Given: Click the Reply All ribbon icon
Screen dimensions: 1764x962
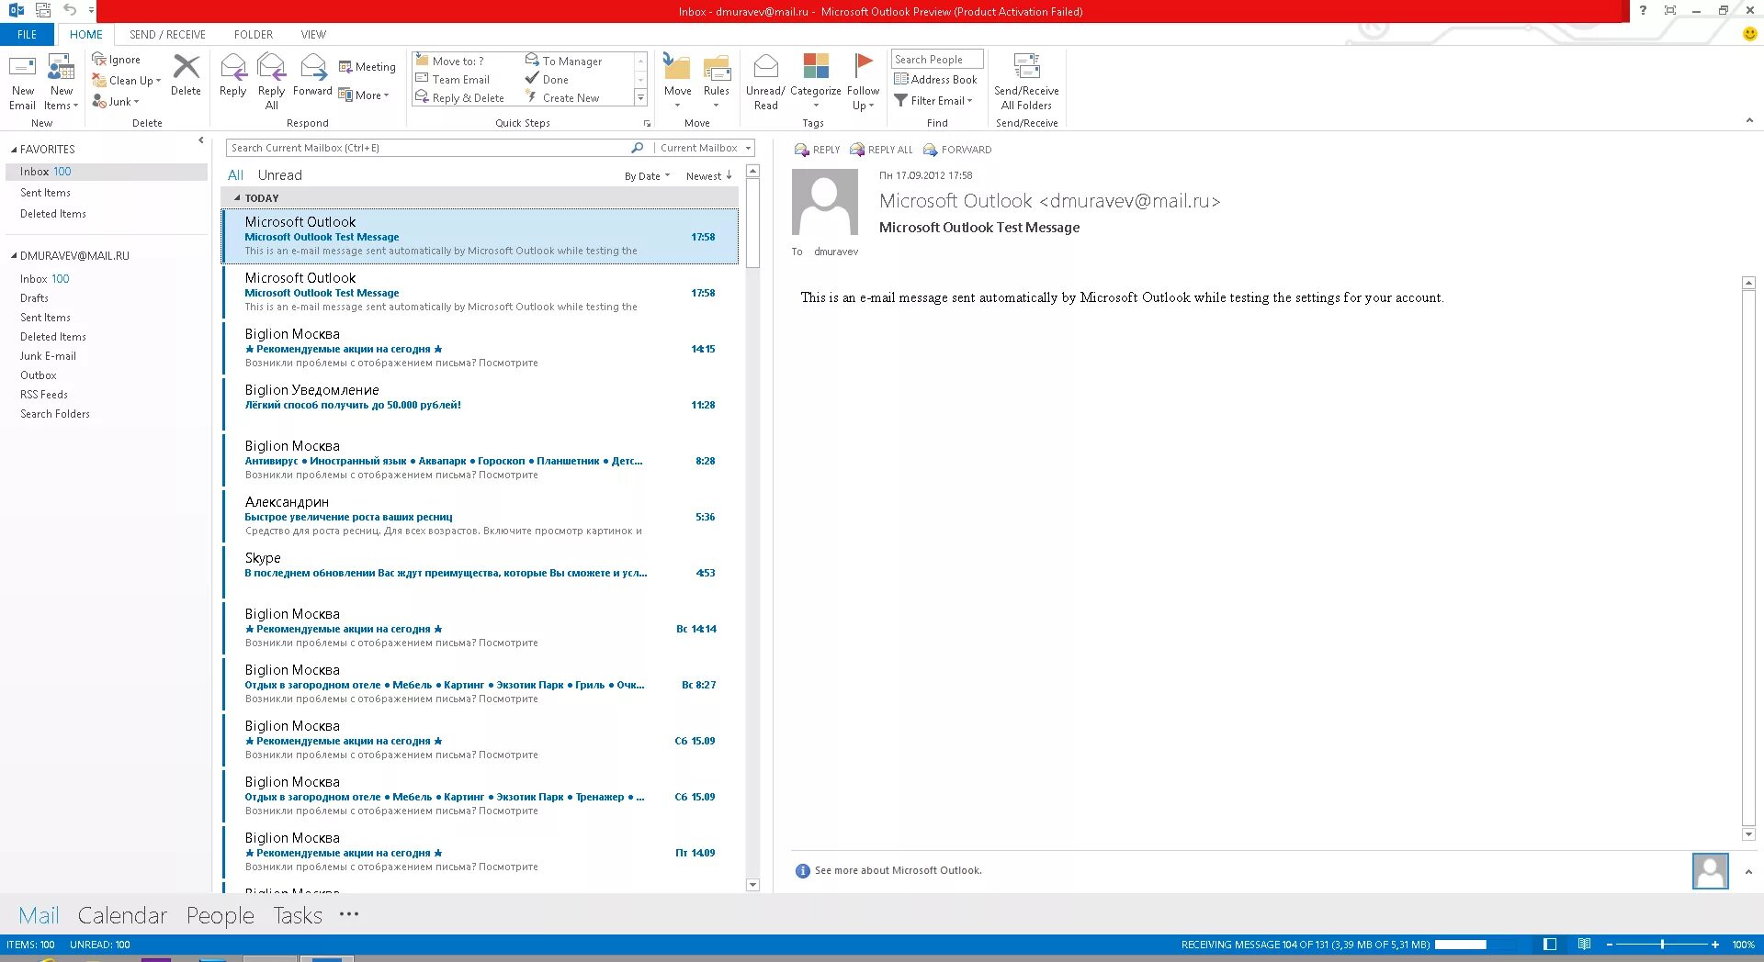Looking at the screenshot, I should point(272,82).
